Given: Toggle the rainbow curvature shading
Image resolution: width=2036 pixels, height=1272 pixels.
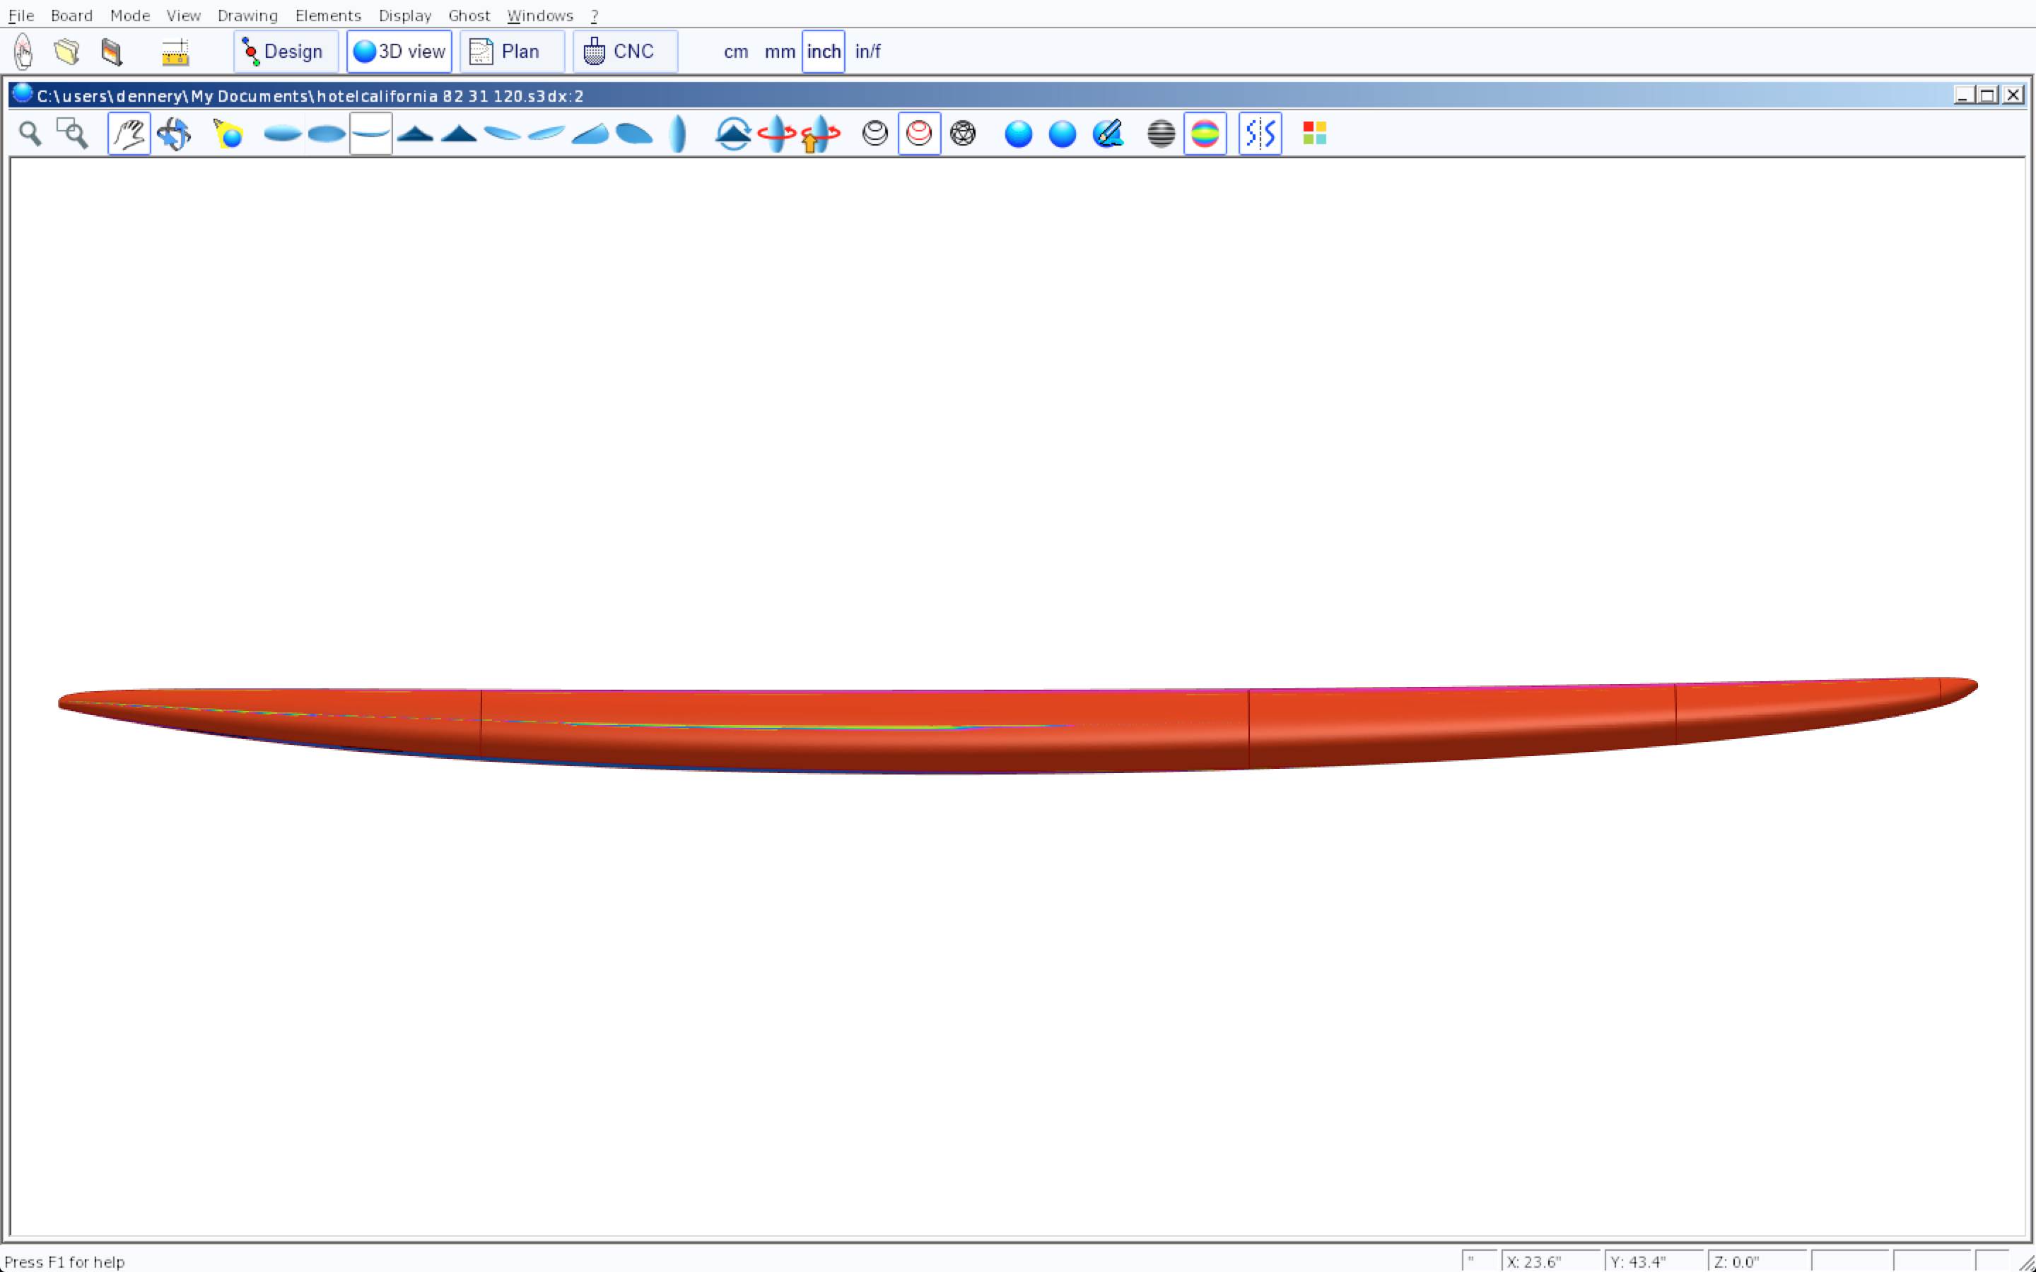Looking at the screenshot, I should [1204, 134].
